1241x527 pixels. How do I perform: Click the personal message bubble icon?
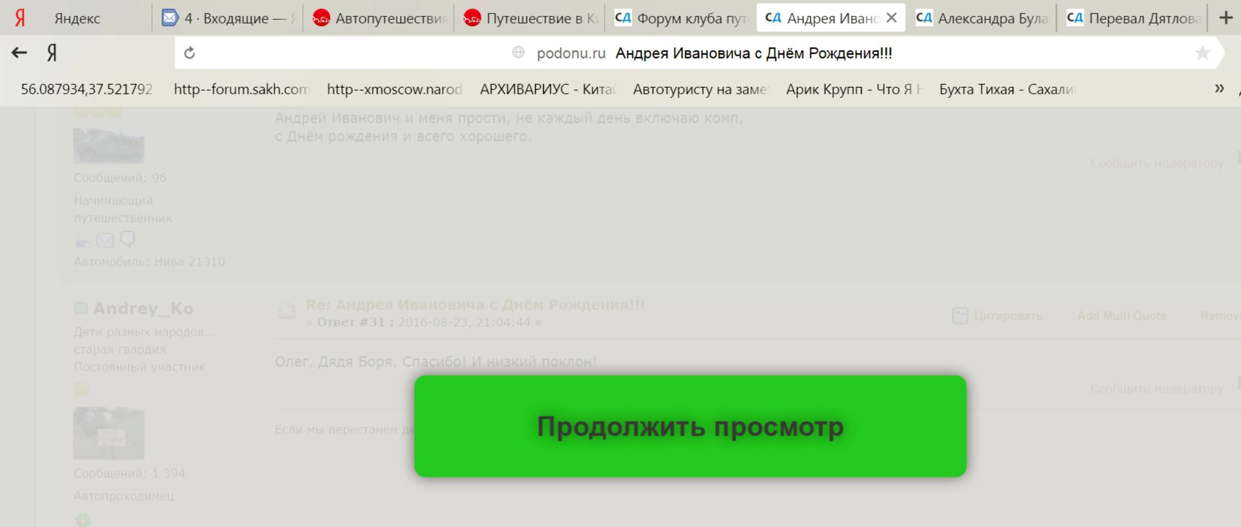128,239
